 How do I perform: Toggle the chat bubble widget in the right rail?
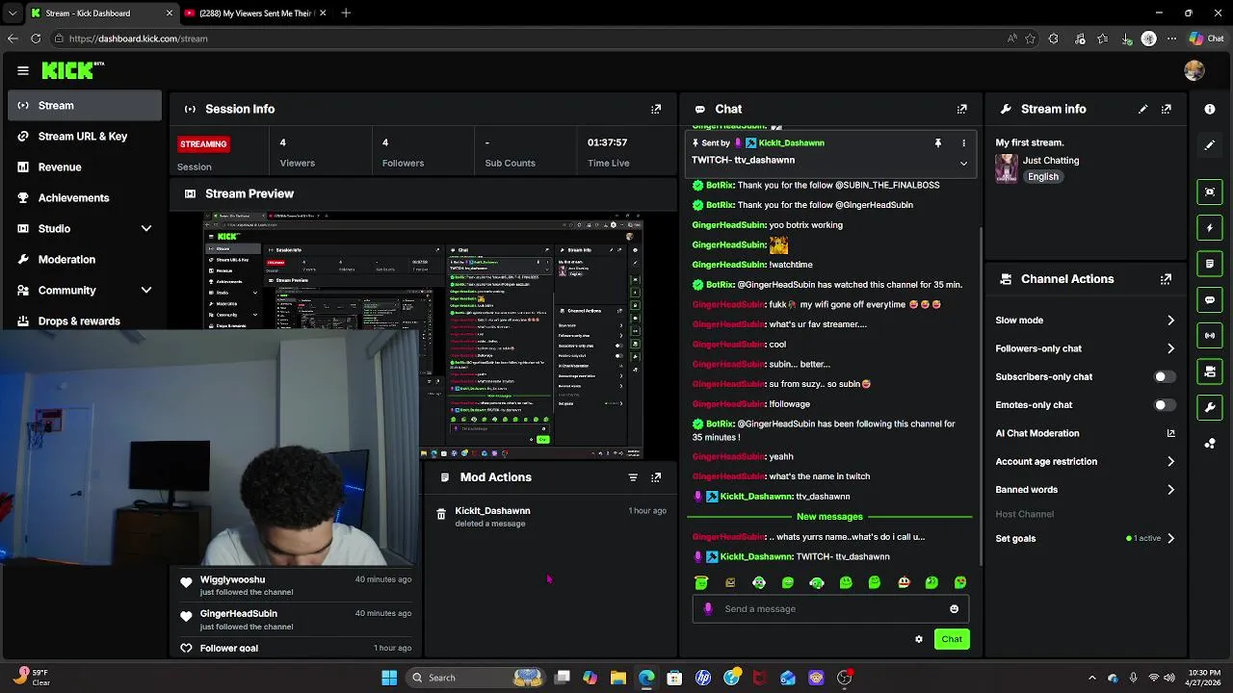(1210, 299)
